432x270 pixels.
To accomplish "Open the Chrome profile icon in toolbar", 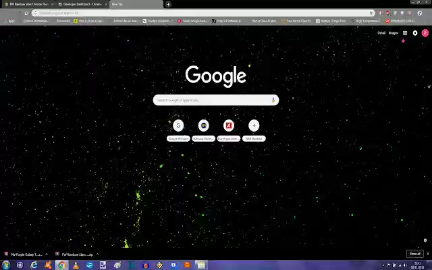I will (420, 13).
